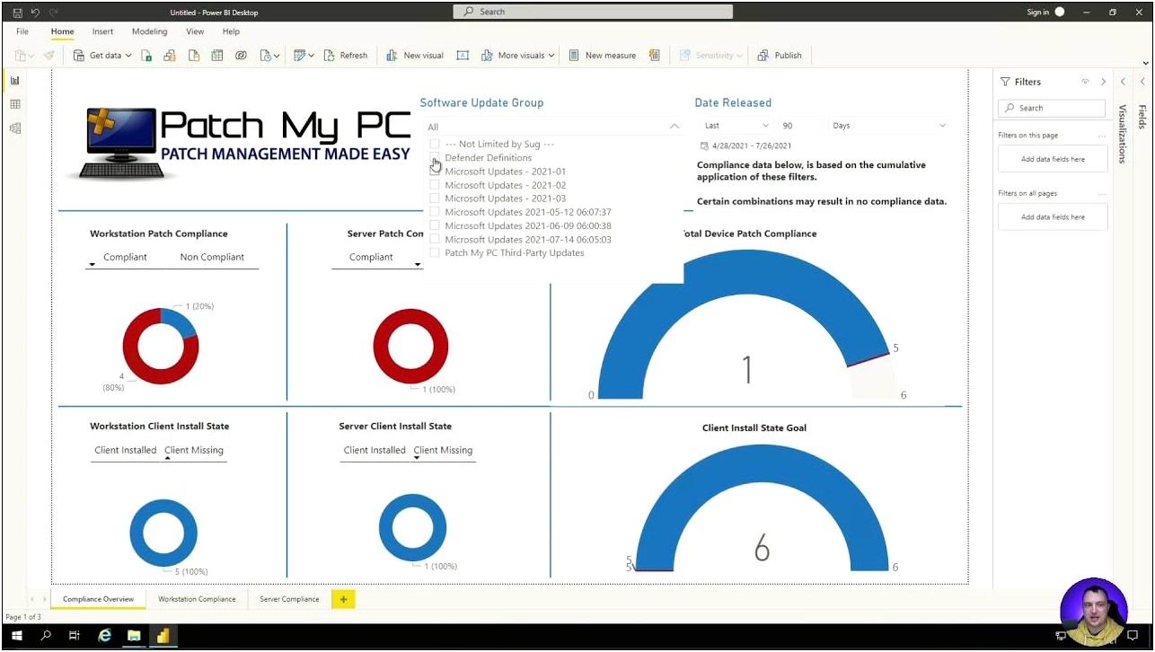Click the Quick measure icon
The image size is (1155, 652).
(654, 56)
